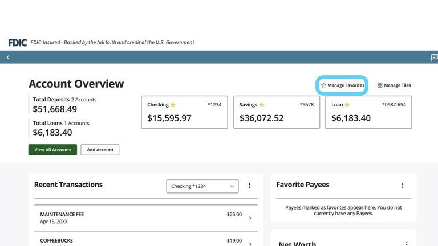Click the Favorite Payees heading
This screenshot has width=438, height=246.
tap(302, 184)
